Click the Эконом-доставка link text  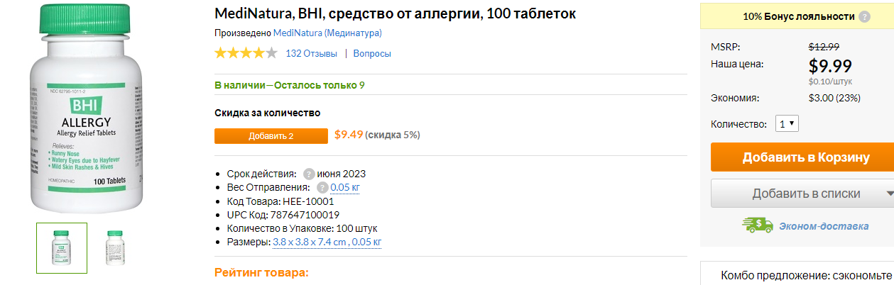click(824, 226)
